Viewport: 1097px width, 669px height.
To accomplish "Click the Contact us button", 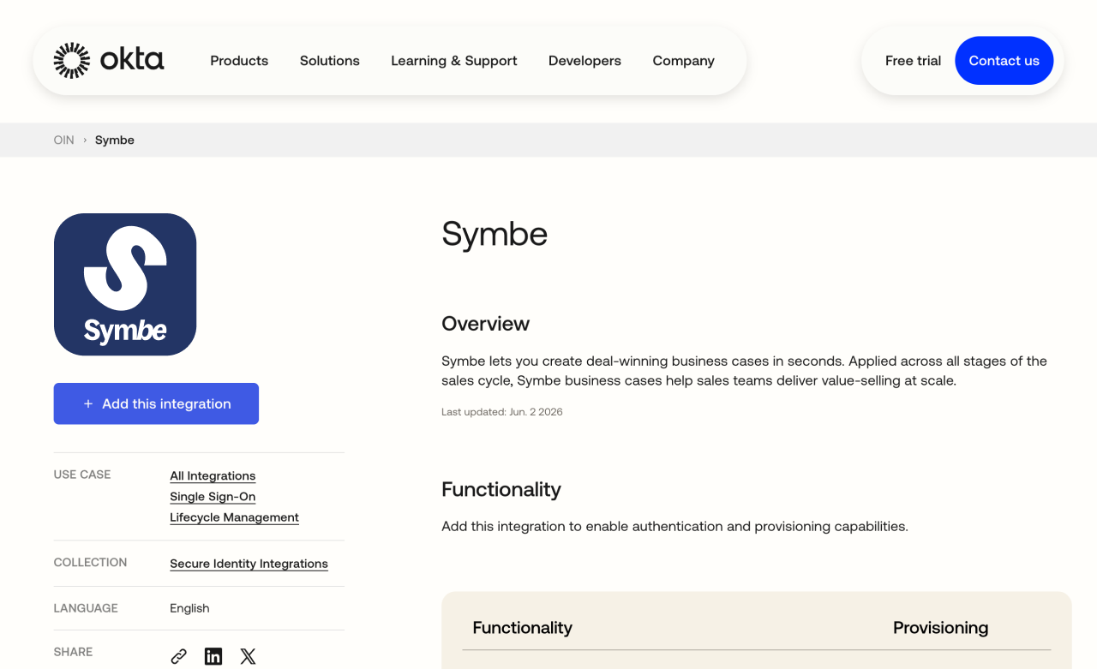I will pos(1004,61).
